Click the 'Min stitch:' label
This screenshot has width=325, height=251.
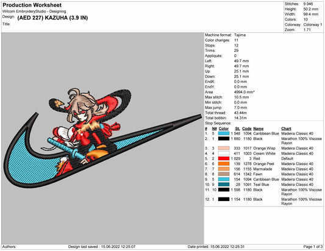pos(213,102)
